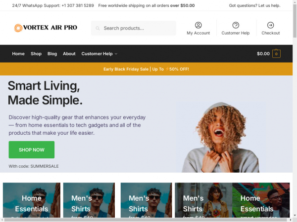Click the $0.00 cart total

[263, 54]
